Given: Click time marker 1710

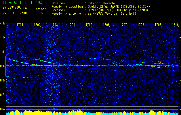Looking at the screenshot, I should tap(175, 24).
